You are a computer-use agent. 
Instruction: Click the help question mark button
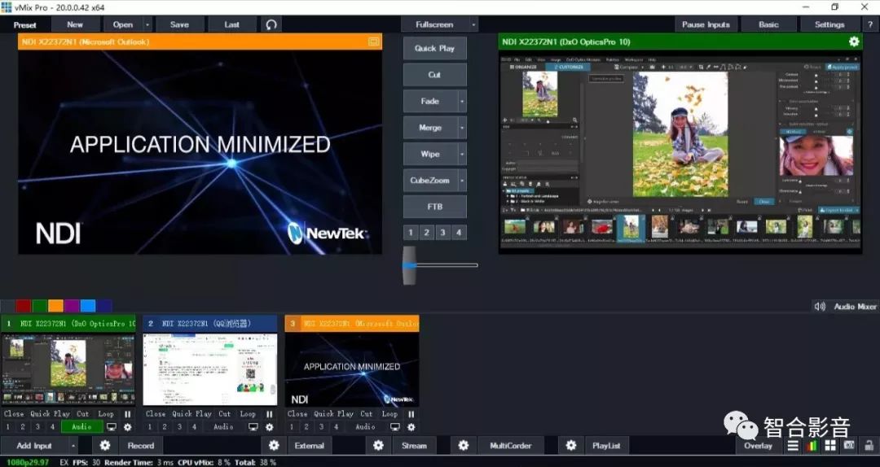coord(870,24)
